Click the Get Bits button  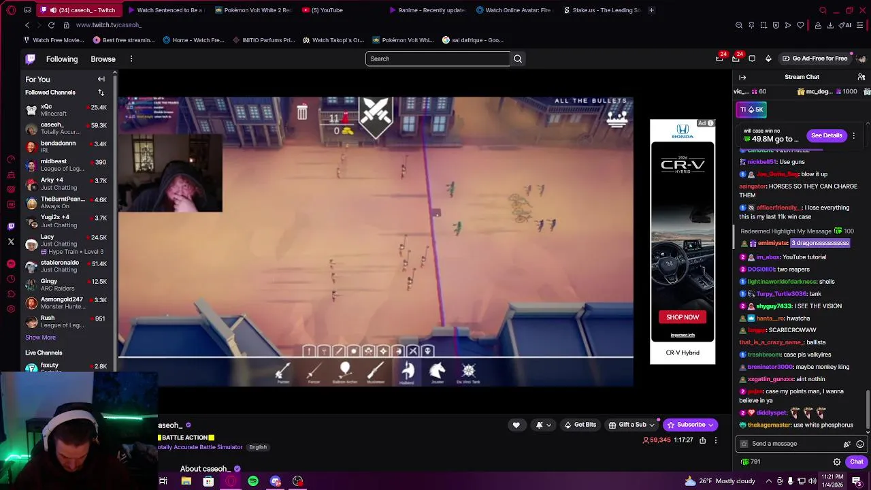[x=580, y=425]
